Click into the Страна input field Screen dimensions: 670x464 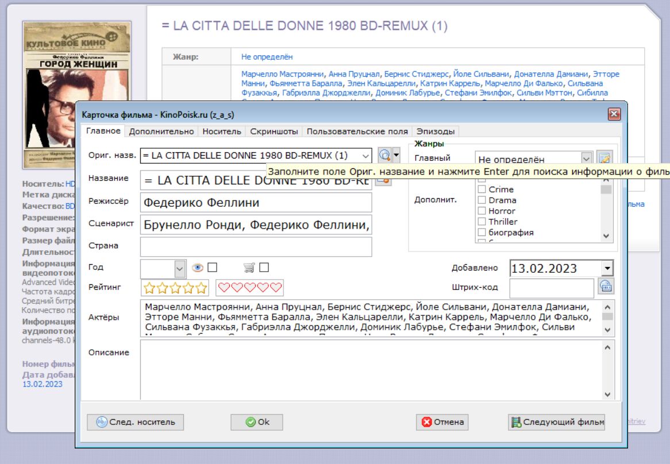[256, 246]
